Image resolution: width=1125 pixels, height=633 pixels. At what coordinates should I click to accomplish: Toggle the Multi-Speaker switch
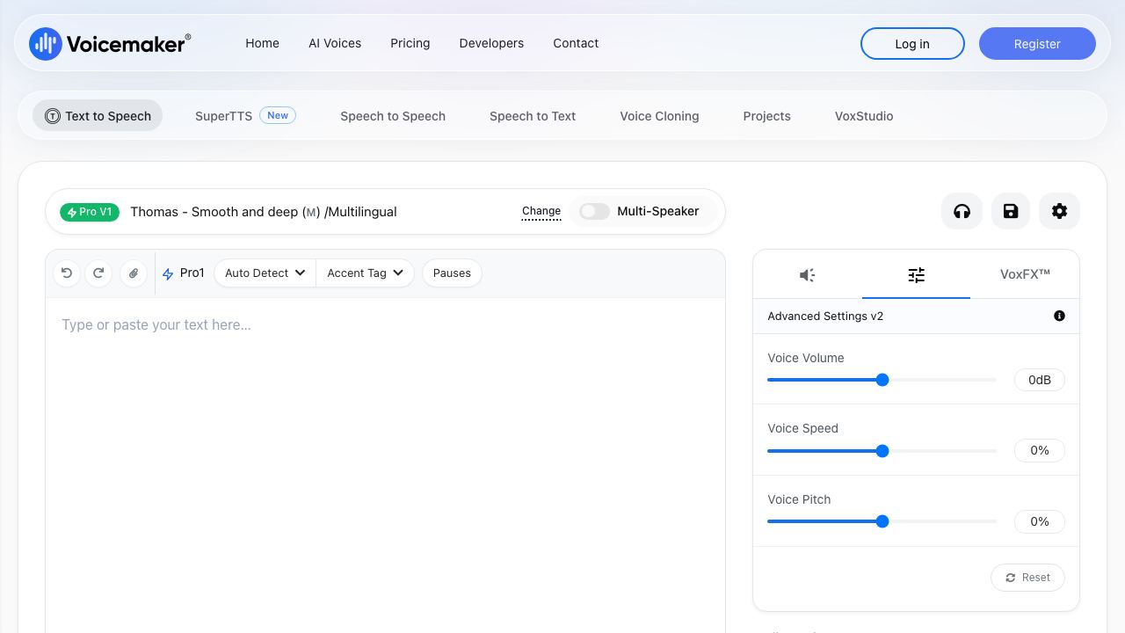[594, 211]
